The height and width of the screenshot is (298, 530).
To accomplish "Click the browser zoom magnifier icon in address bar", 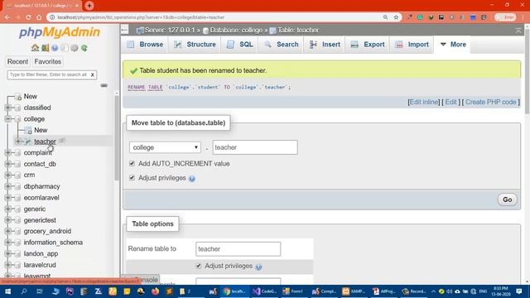I will click(385, 17).
